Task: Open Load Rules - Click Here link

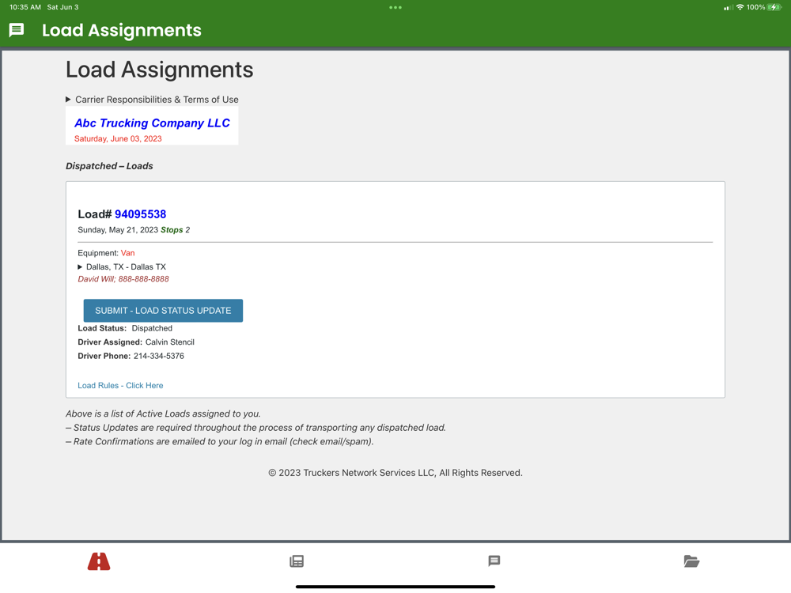Action: [120, 385]
